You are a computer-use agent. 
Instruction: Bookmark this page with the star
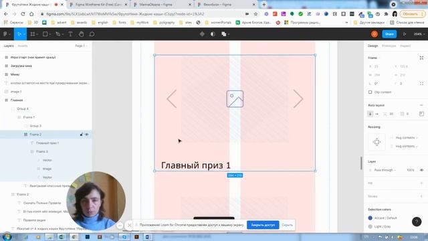point(255,14)
